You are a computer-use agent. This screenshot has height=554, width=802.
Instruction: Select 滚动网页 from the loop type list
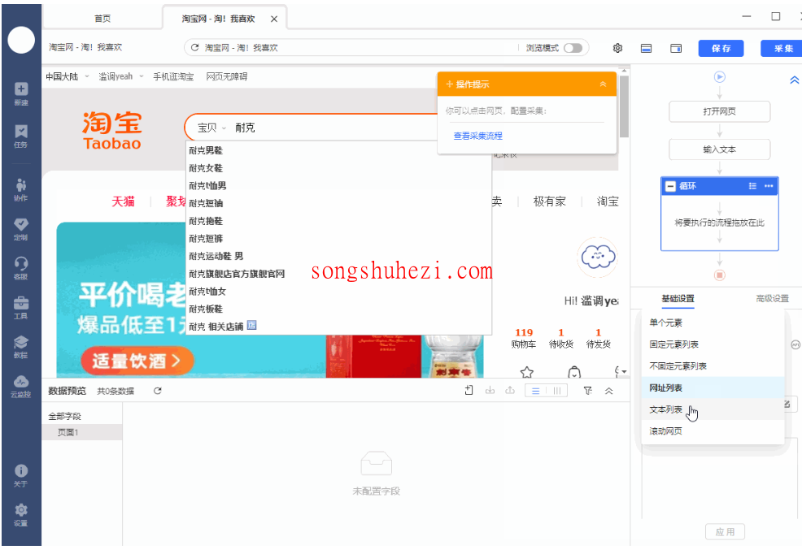713,431
